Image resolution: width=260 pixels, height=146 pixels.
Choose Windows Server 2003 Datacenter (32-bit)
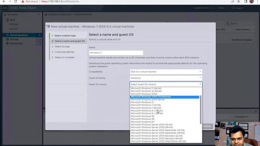158,130
